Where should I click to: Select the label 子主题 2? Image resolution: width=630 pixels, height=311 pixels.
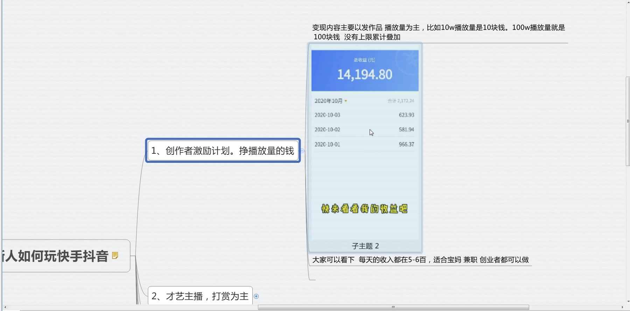coord(365,246)
